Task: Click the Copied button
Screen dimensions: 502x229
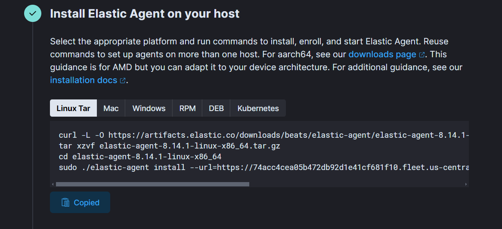Action: click(x=80, y=202)
